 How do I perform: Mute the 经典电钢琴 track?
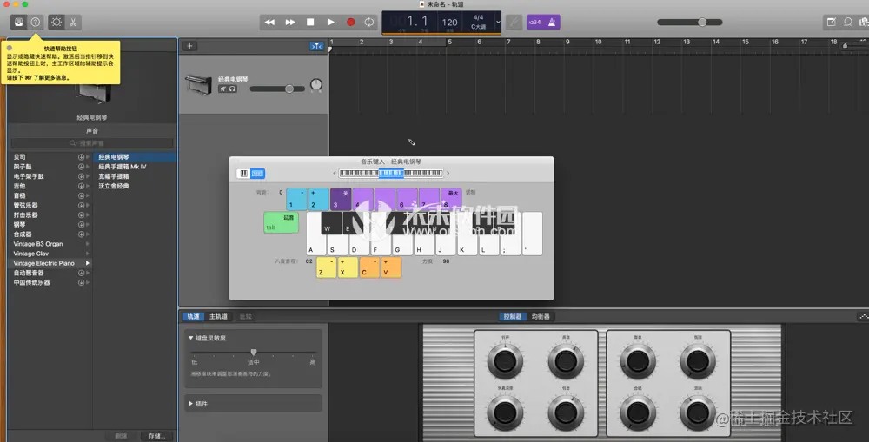[222, 89]
